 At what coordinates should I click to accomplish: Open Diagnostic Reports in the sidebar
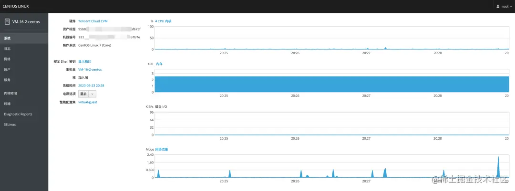click(24, 114)
